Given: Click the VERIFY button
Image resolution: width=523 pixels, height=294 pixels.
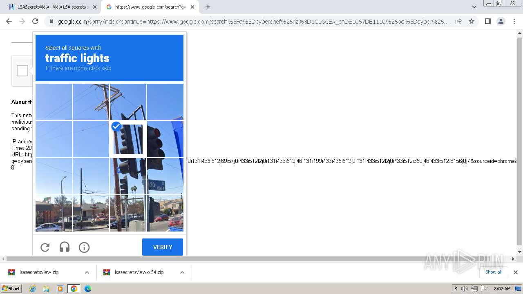Looking at the screenshot, I should [x=163, y=247].
